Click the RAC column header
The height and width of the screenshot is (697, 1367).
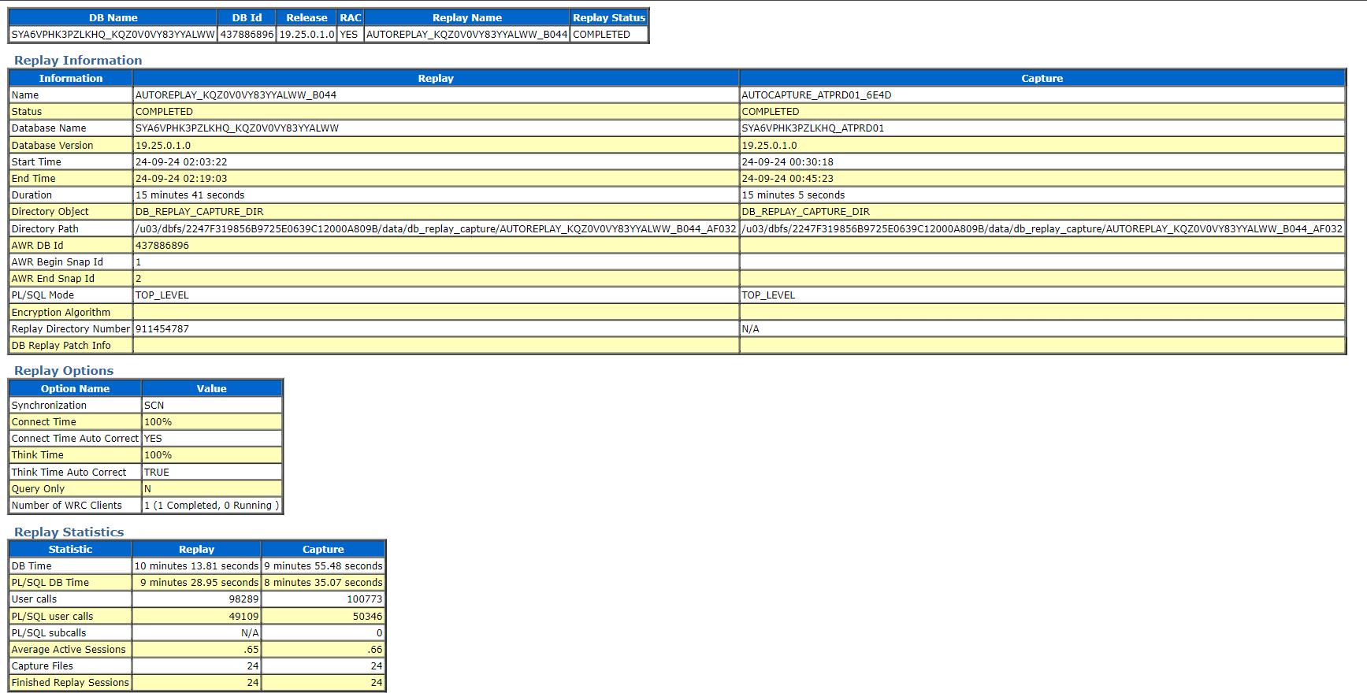(351, 17)
